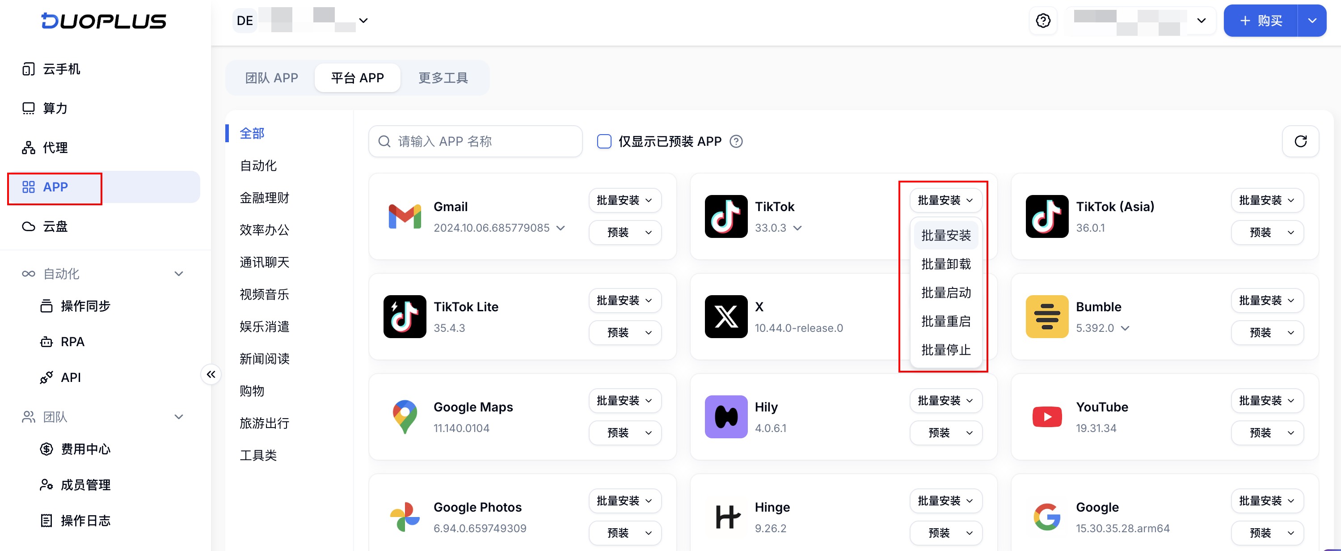The width and height of the screenshot is (1341, 551).
Task: Click the refresh icon in app list
Action: [1300, 141]
